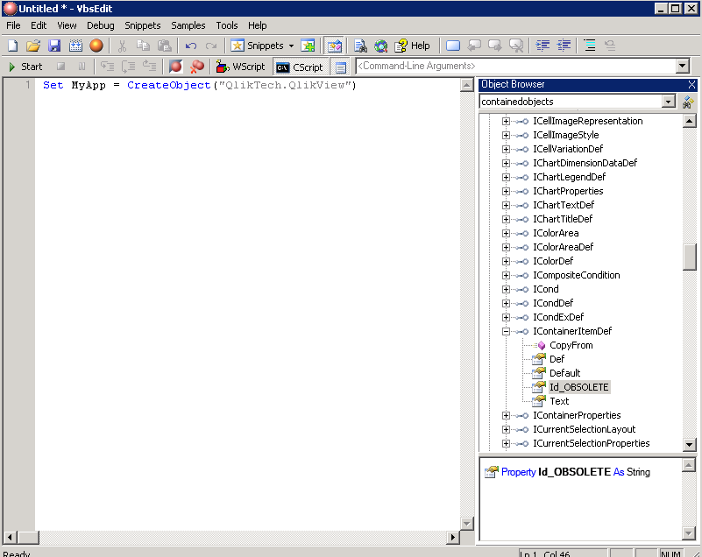Select the CScript host toggle
Image resolution: width=702 pixels, height=557 pixels.
click(300, 67)
